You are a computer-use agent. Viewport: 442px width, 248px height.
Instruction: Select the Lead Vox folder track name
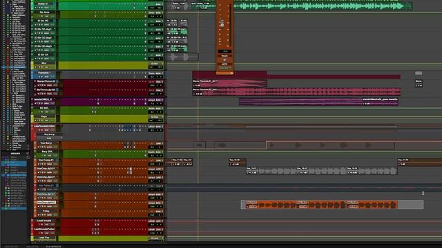[44, 238]
